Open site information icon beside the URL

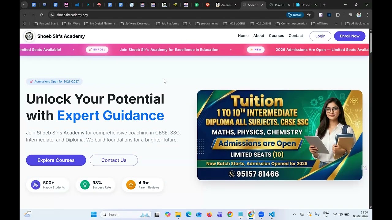tap(52, 15)
